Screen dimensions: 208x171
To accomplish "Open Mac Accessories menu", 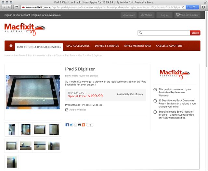I will click(78, 46).
